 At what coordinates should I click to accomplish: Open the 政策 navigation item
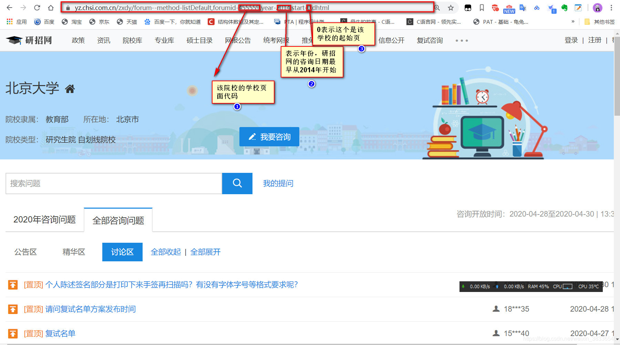click(x=78, y=40)
